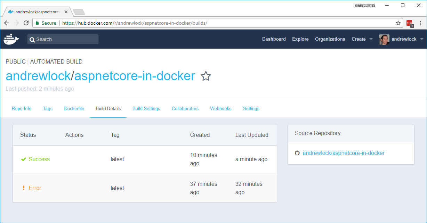The width and height of the screenshot is (427, 223).
Task: Click the andrewlock owner link in title
Action: pyautogui.click(x=38, y=76)
